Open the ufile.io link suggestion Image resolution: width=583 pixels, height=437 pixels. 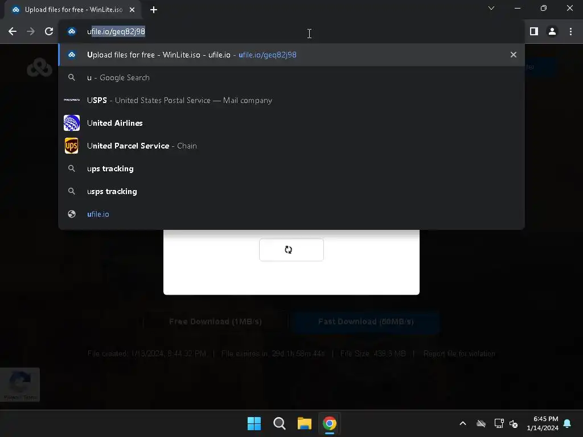point(291,214)
